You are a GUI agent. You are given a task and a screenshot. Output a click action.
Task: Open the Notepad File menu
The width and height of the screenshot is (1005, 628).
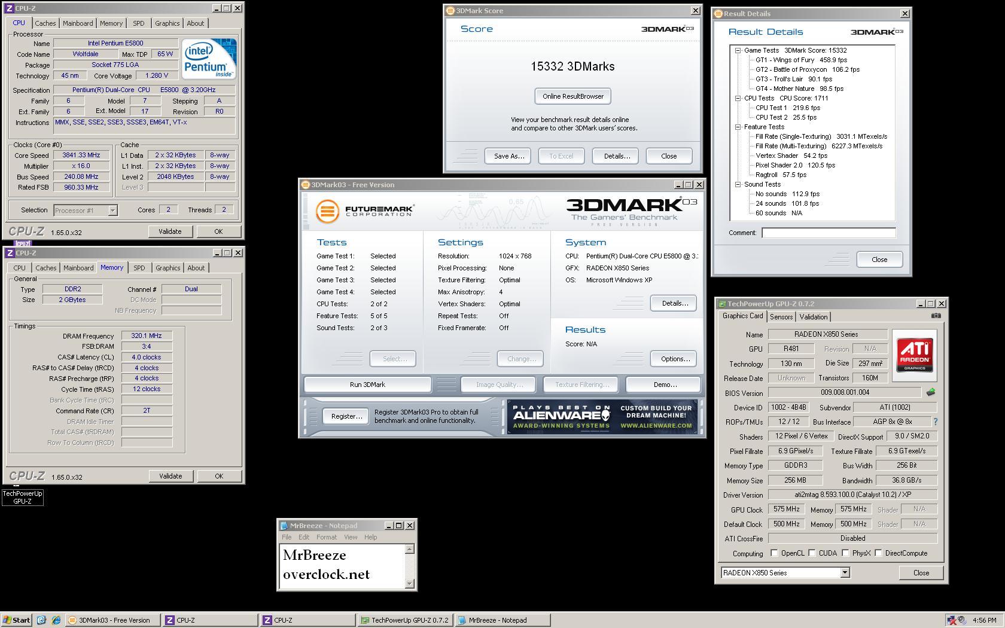(x=287, y=537)
